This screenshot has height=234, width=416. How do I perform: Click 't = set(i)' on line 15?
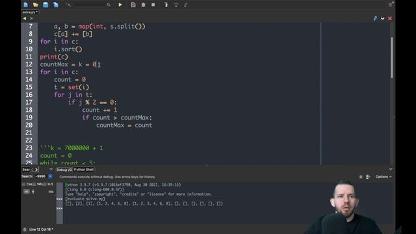click(x=71, y=87)
